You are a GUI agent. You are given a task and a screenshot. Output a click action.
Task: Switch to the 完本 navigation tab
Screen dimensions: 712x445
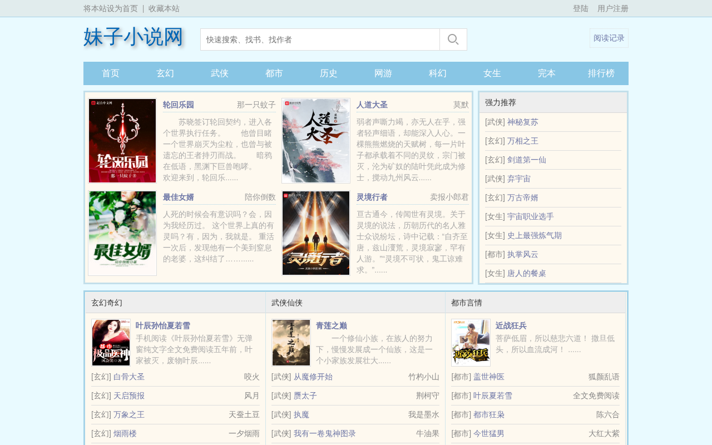547,73
